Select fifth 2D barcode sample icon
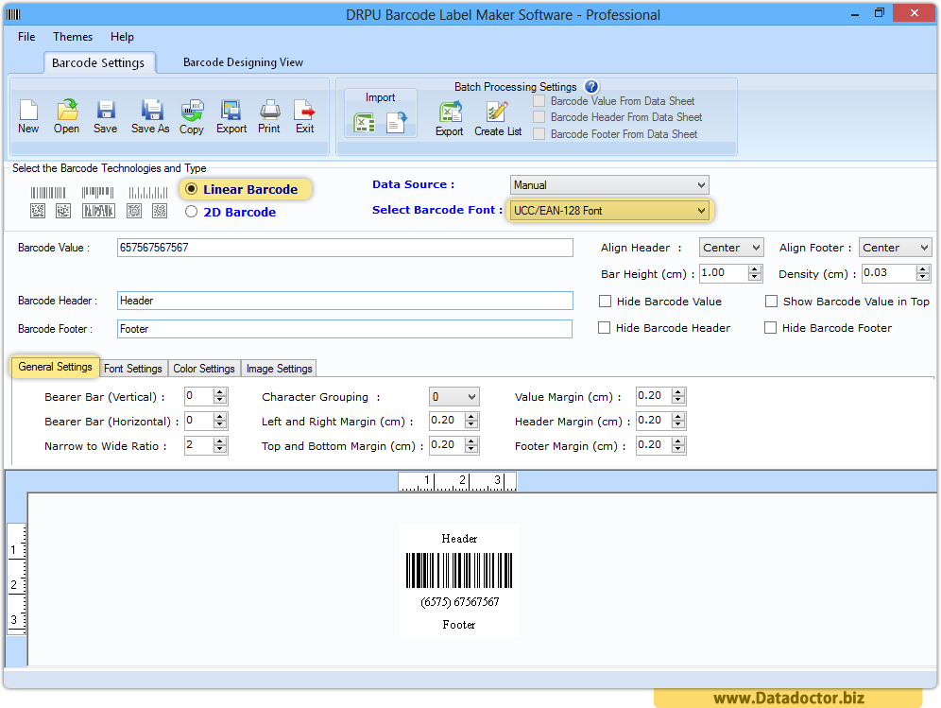This screenshot has height=708, width=941. (x=160, y=211)
